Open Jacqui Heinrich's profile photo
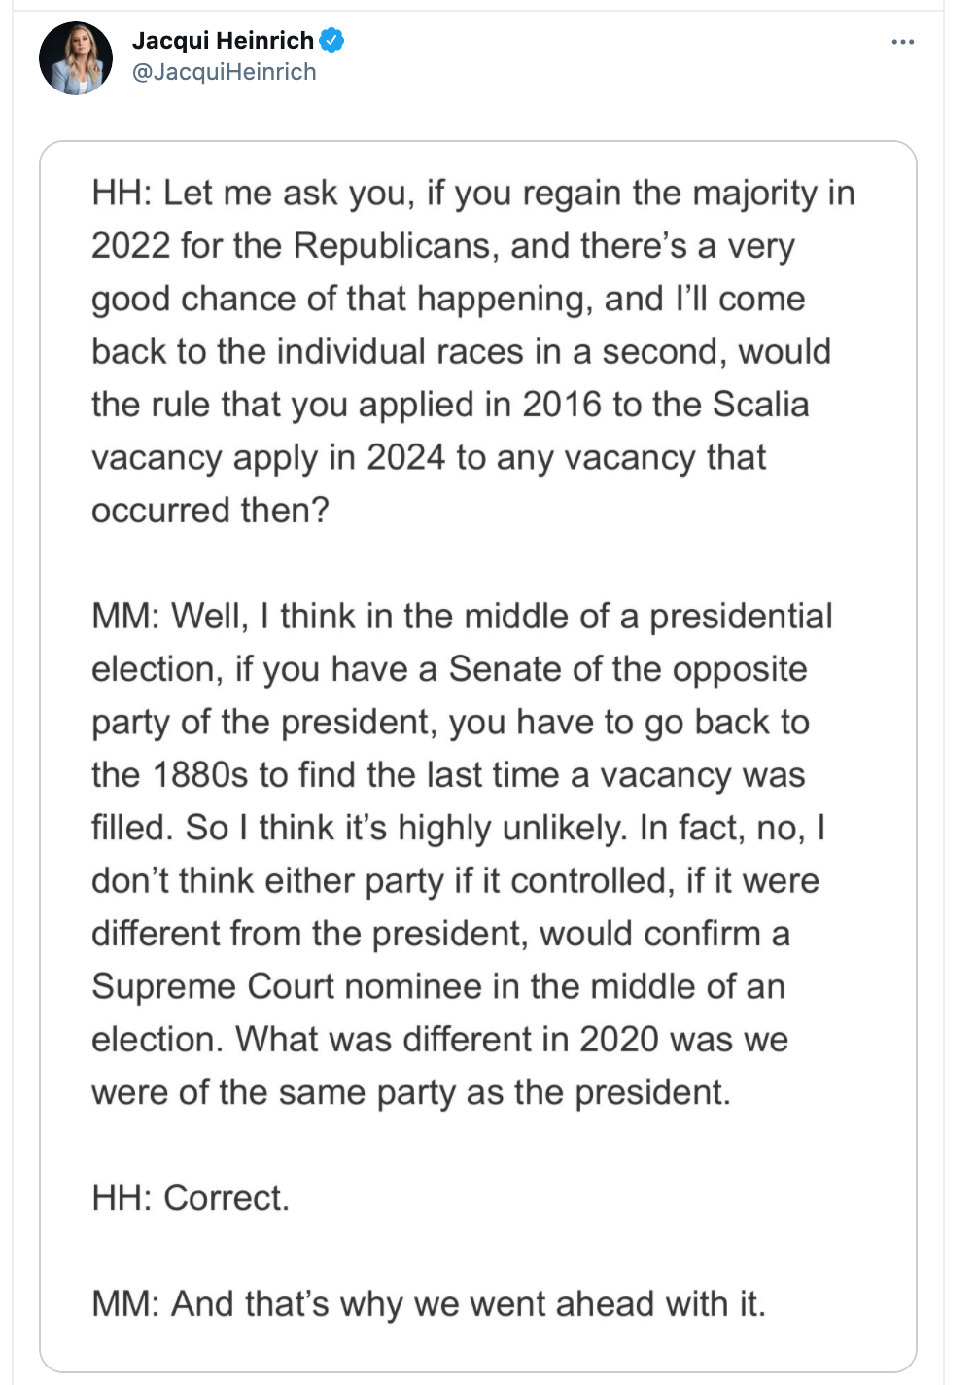This screenshot has width=976, height=1385. tap(76, 58)
